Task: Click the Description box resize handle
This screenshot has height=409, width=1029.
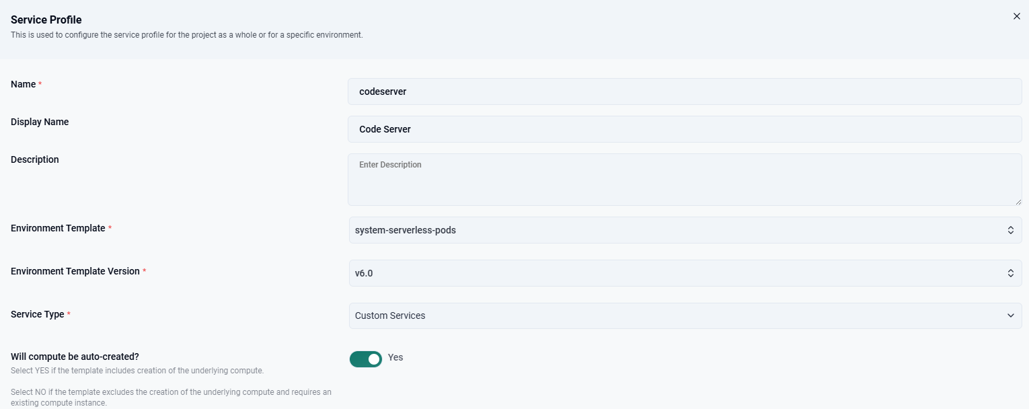Action: point(1018,202)
